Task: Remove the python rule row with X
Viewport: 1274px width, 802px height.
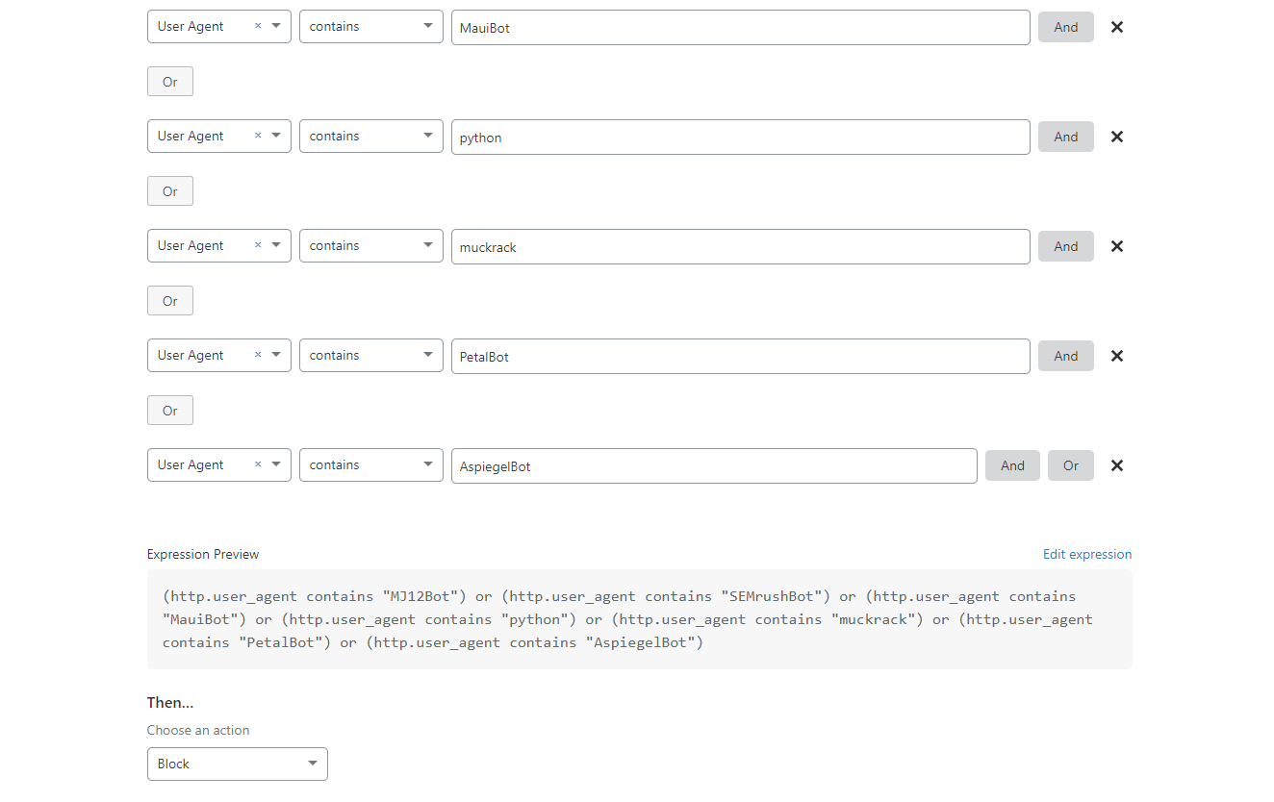Action: pos(1117,137)
